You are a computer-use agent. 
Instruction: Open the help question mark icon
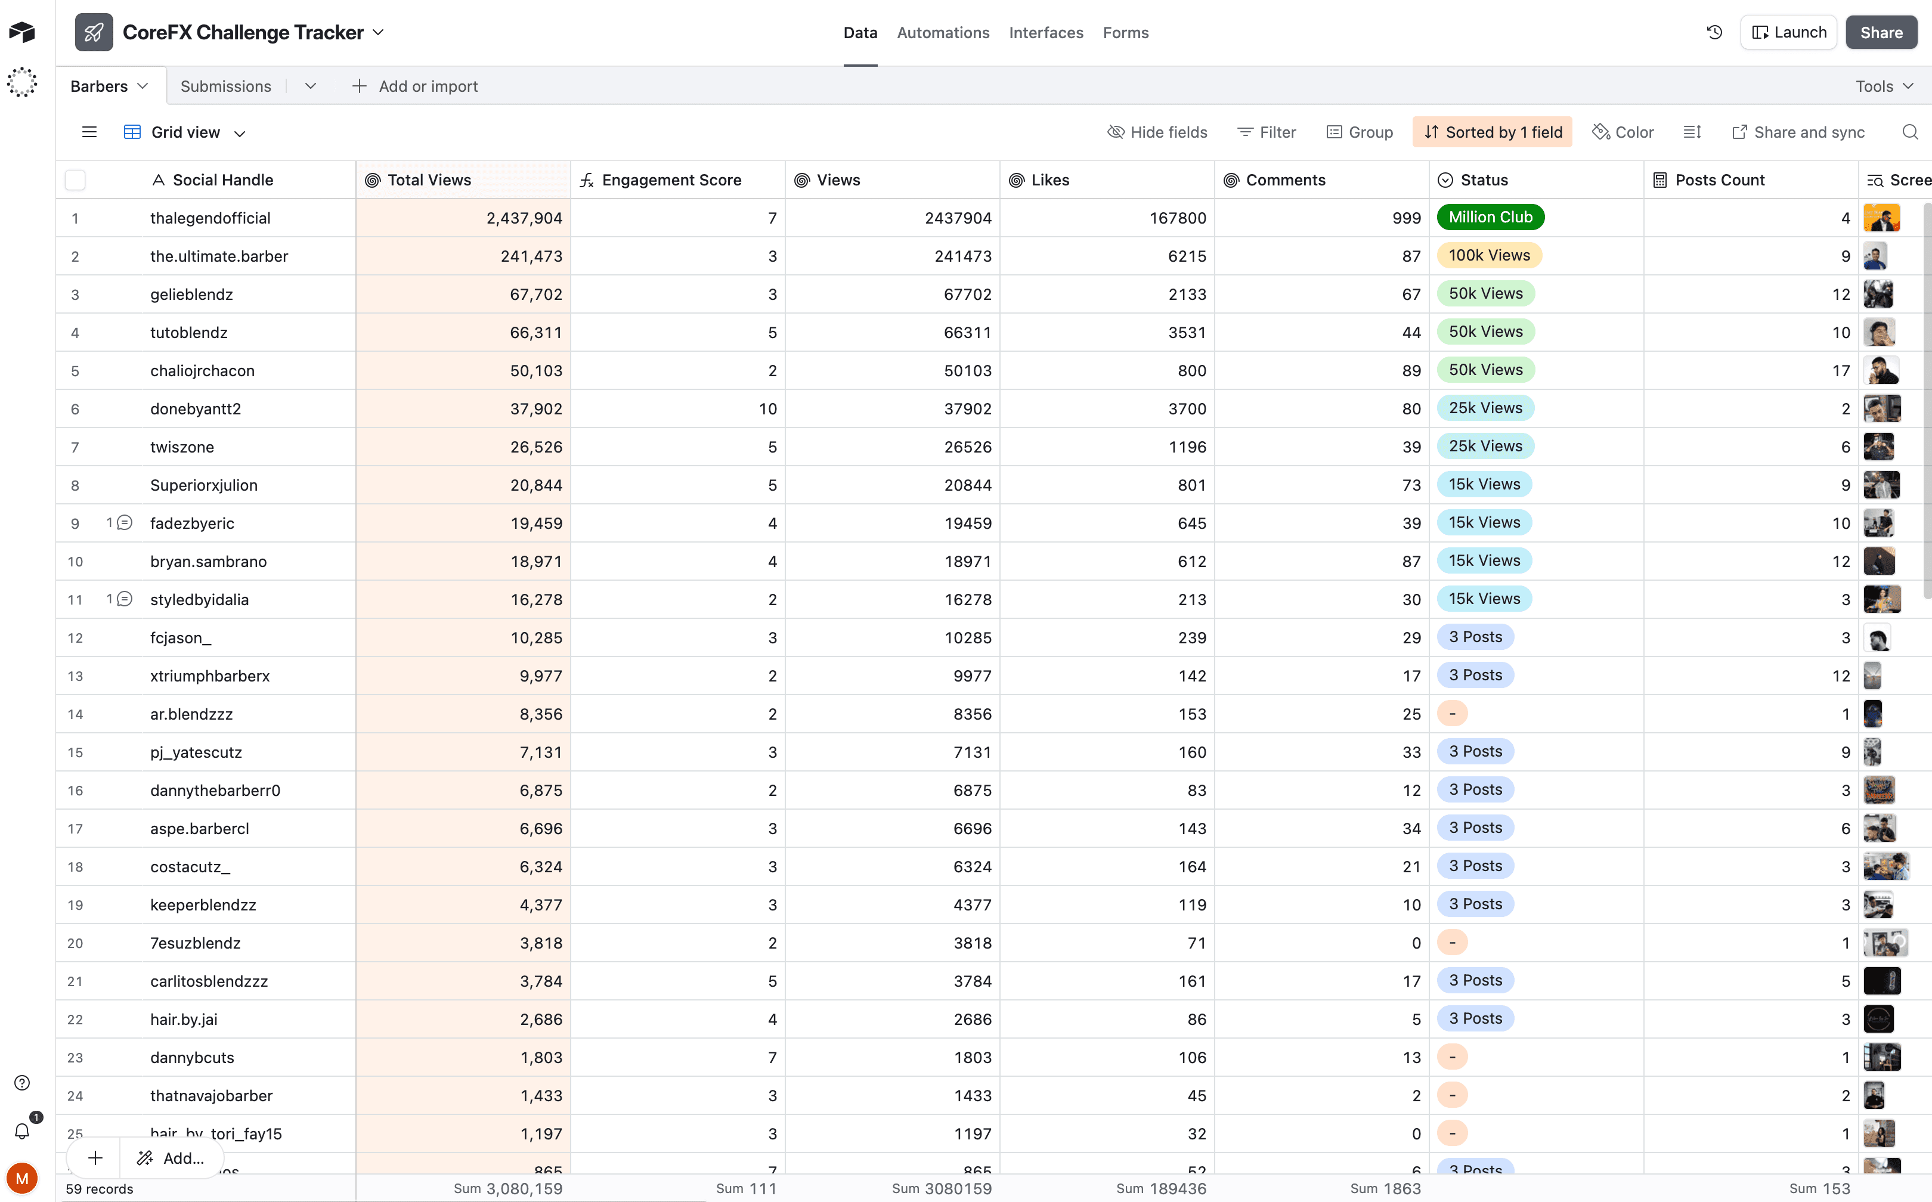22,1083
